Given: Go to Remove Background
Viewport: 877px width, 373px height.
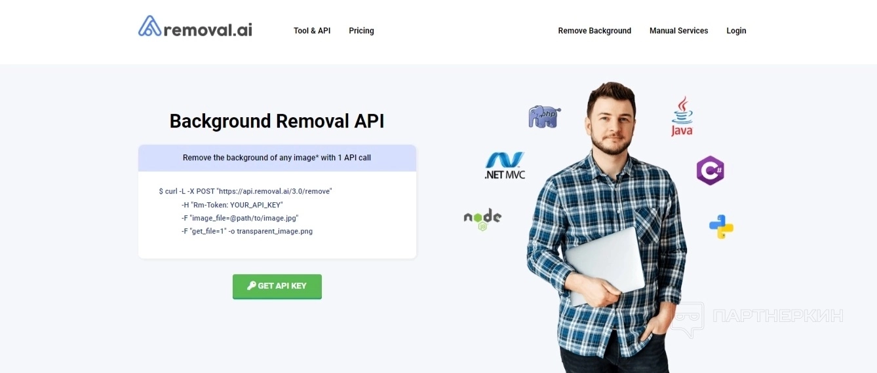Looking at the screenshot, I should (x=594, y=31).
